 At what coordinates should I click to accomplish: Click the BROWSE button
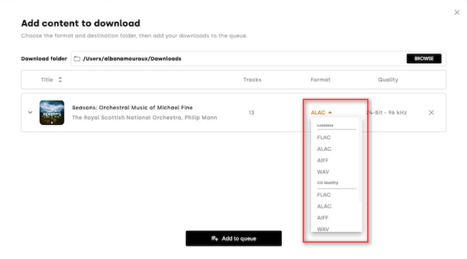coord(424,58)
